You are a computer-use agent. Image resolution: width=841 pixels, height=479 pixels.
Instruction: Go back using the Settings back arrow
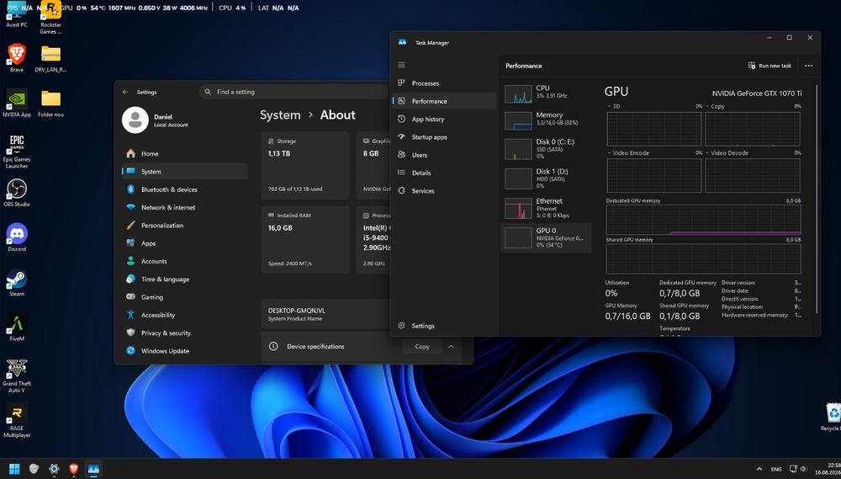pyautogui.click(x=125, y=92)
